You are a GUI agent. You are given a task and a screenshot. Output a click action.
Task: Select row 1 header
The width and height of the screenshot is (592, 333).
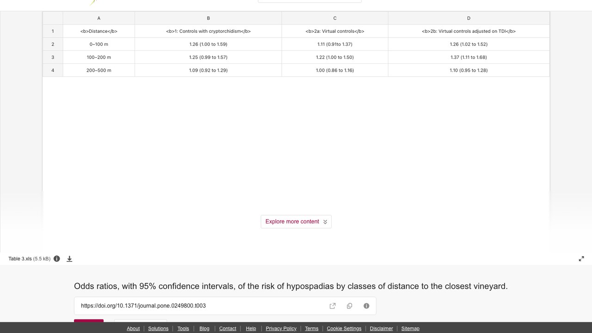pyautogui.click(x=53, y=31)
